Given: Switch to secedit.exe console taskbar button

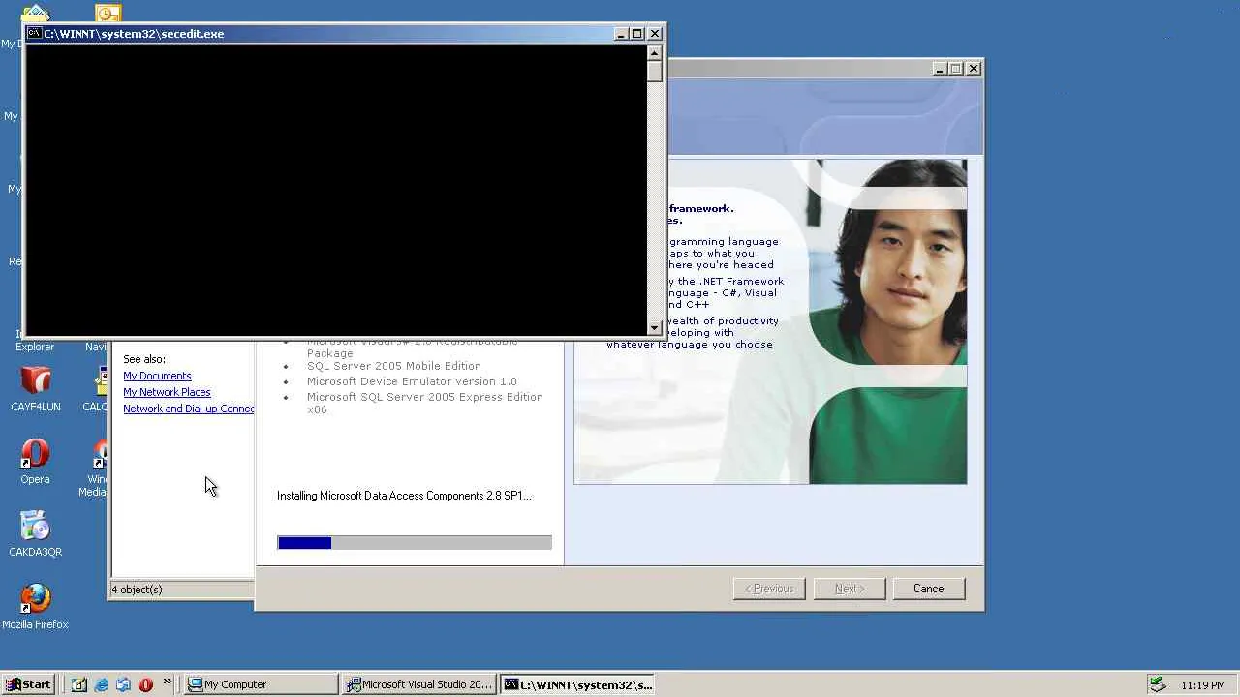Looking at the screenshot, I should point(577,684).
